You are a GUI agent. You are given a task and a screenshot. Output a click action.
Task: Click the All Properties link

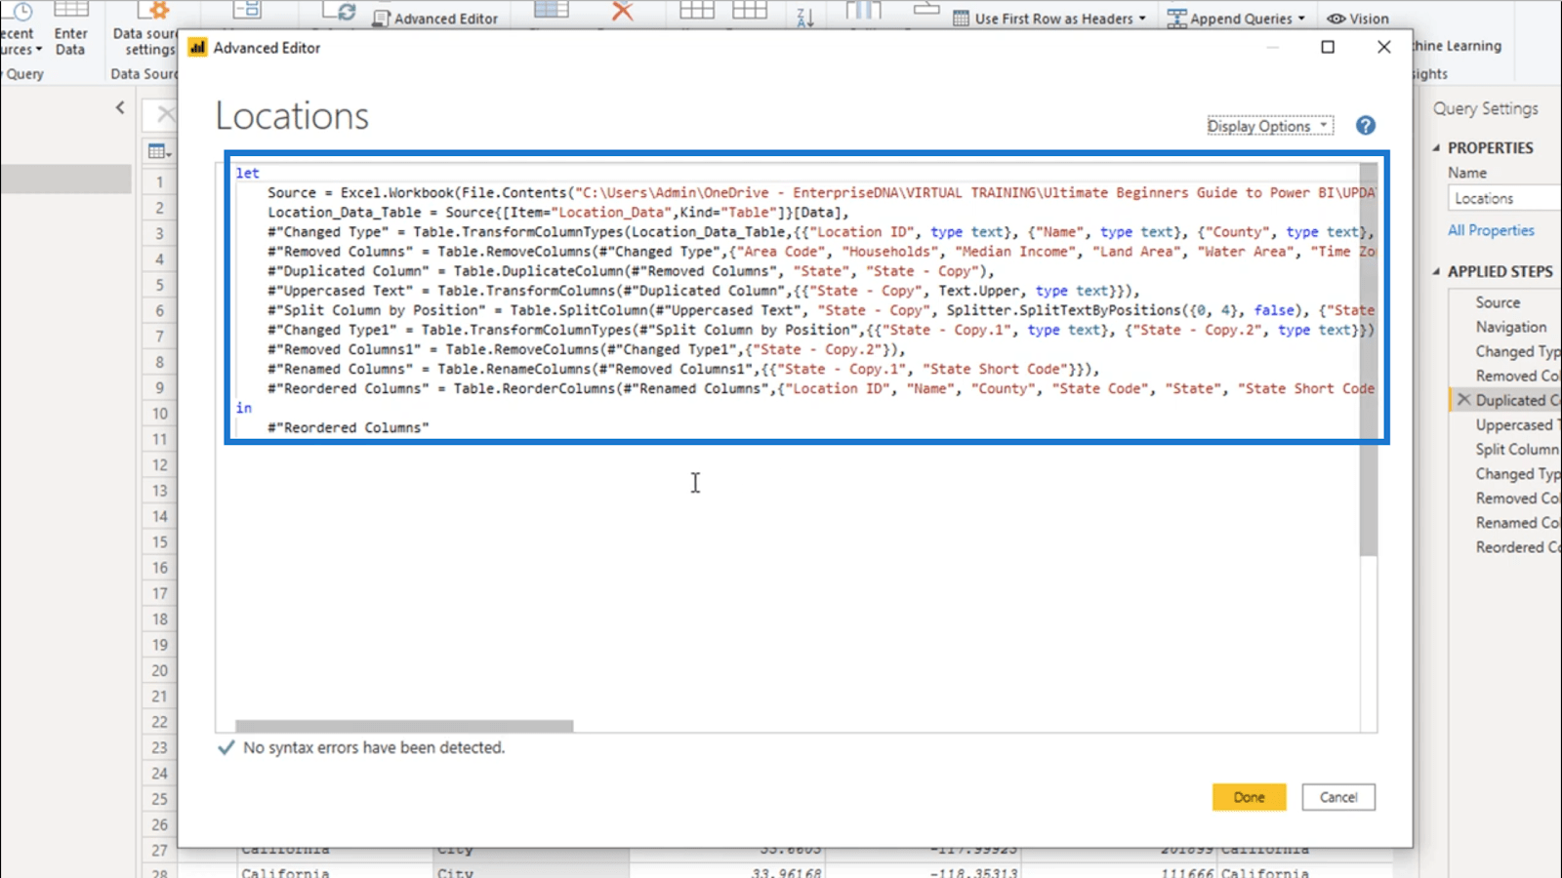click(1491, 230)
